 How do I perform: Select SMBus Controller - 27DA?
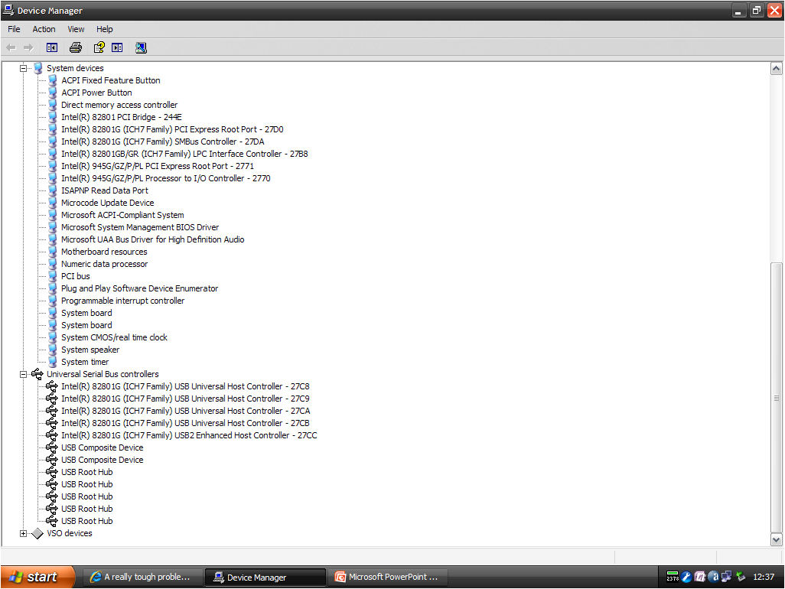click(163, 142)
